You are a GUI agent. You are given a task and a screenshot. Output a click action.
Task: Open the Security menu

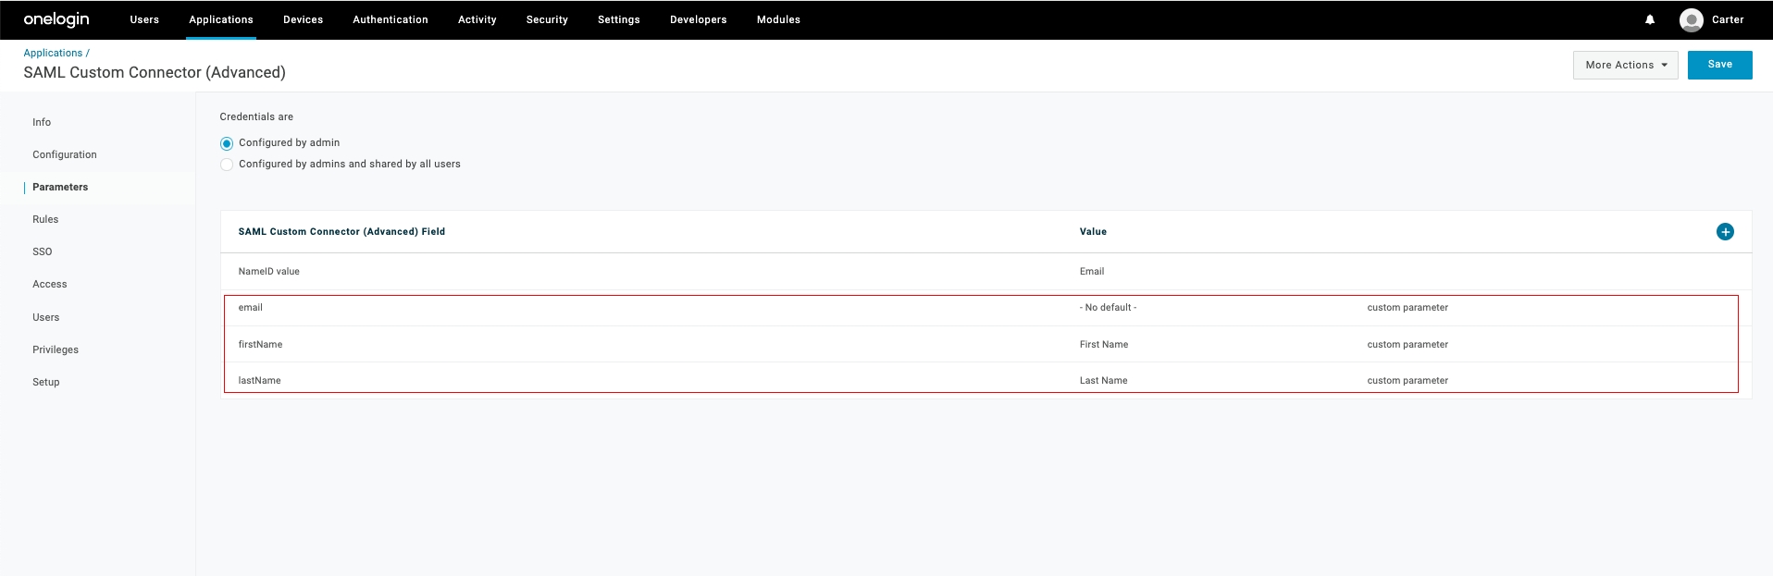[547, 19]
